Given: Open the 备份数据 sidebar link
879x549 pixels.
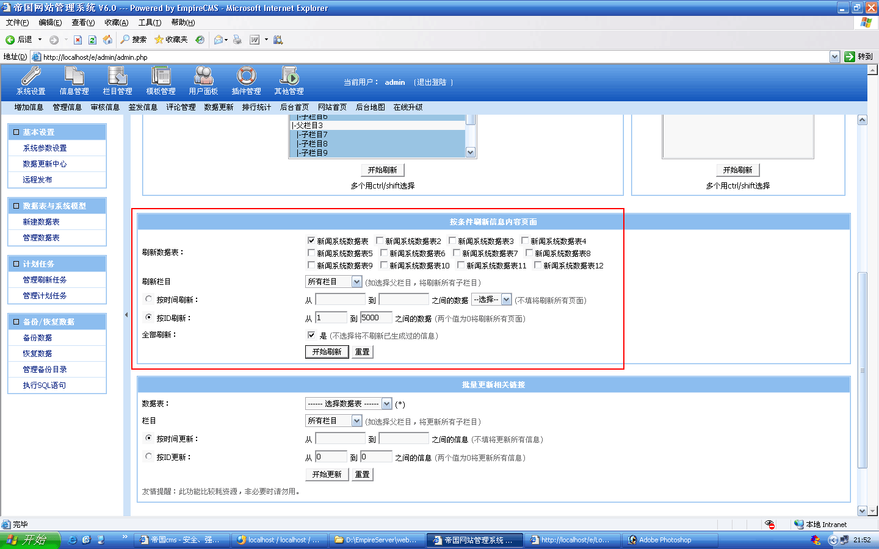Looking at the screenshot, I should point(37,338).
